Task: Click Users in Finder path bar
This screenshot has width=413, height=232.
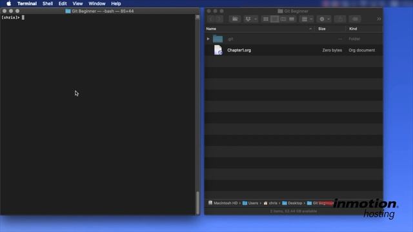Action: click(250, 203)
